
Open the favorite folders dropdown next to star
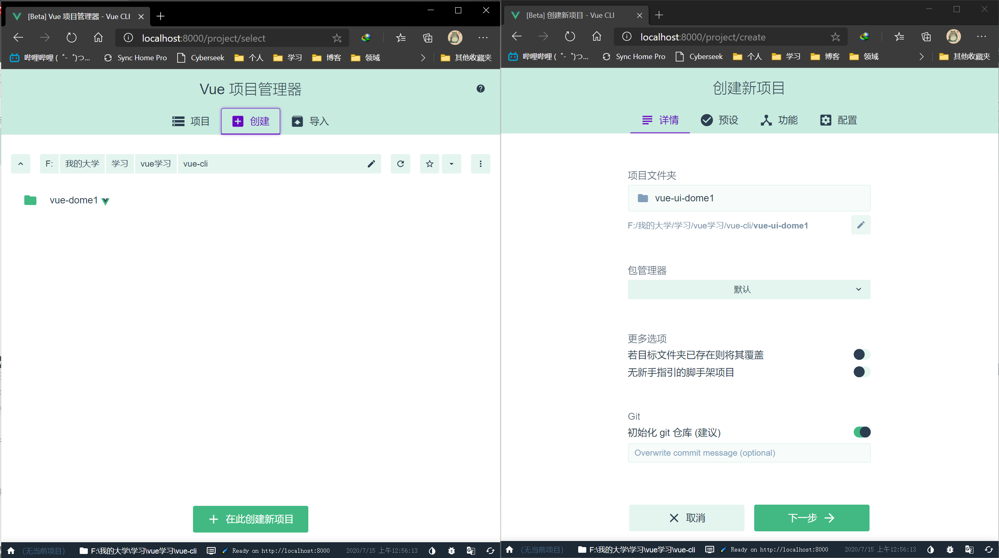pos(451,164)
